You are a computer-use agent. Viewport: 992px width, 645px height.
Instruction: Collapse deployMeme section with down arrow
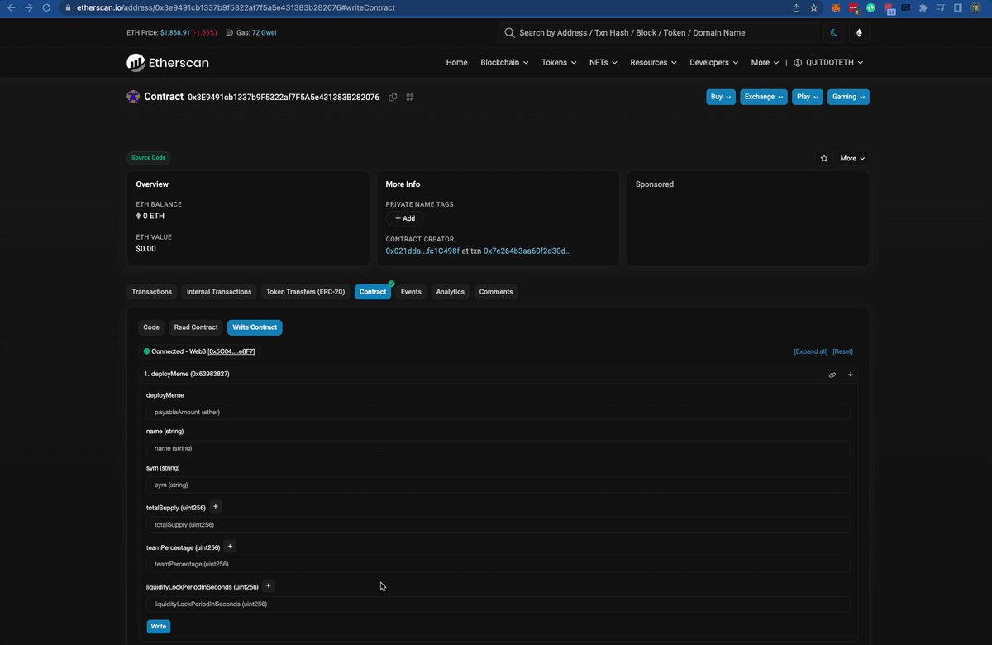pyautogui.click(x=851, y=375)
